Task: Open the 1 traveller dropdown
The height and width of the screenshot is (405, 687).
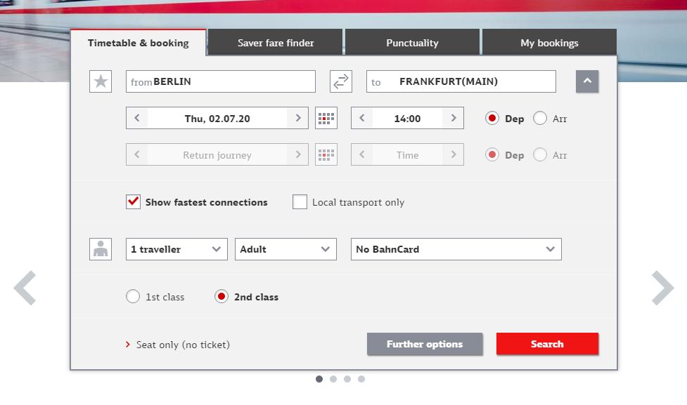Action: (176, 249)
